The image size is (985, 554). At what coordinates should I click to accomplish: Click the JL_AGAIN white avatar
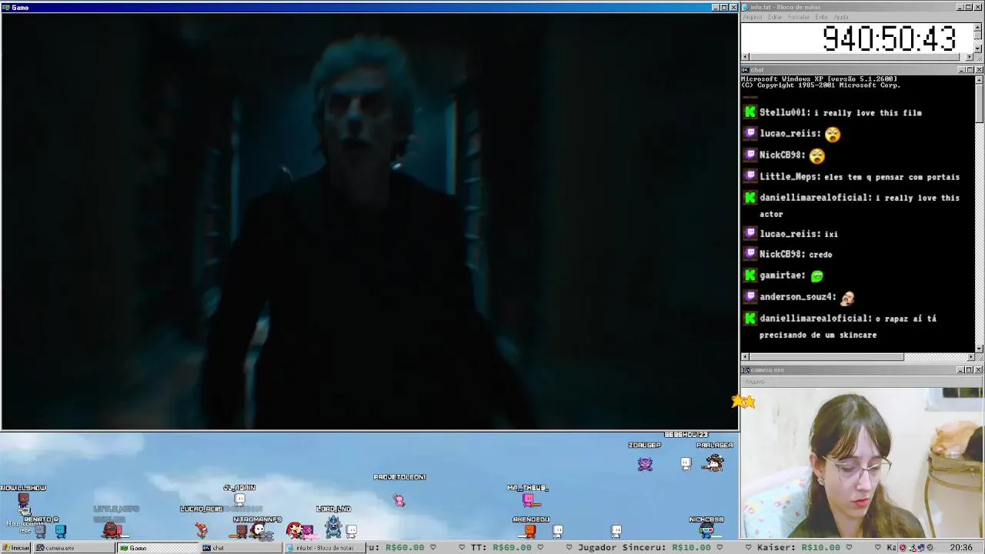[239, 499]
